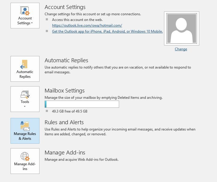The width and height of the screenshot is (217, 182).
Task: Click the Change photo link
Action: coord(181,49)
